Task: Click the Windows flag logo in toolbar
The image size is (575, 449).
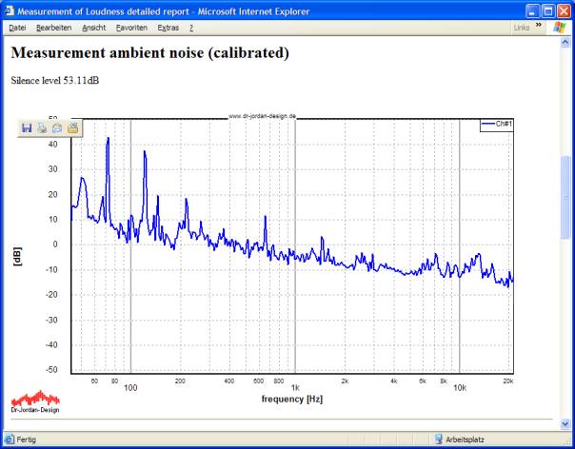Action: click(x=559, y=28)
